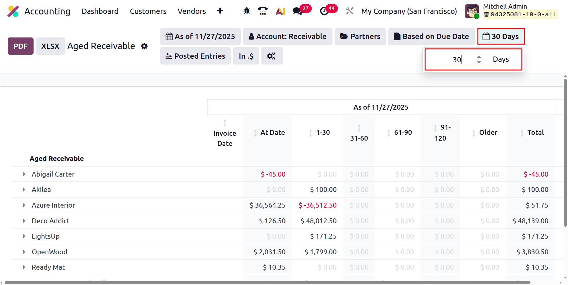Click the $ 171.25 LightsUp 1-30 cell
568x285 pixels.
[323, 236]
